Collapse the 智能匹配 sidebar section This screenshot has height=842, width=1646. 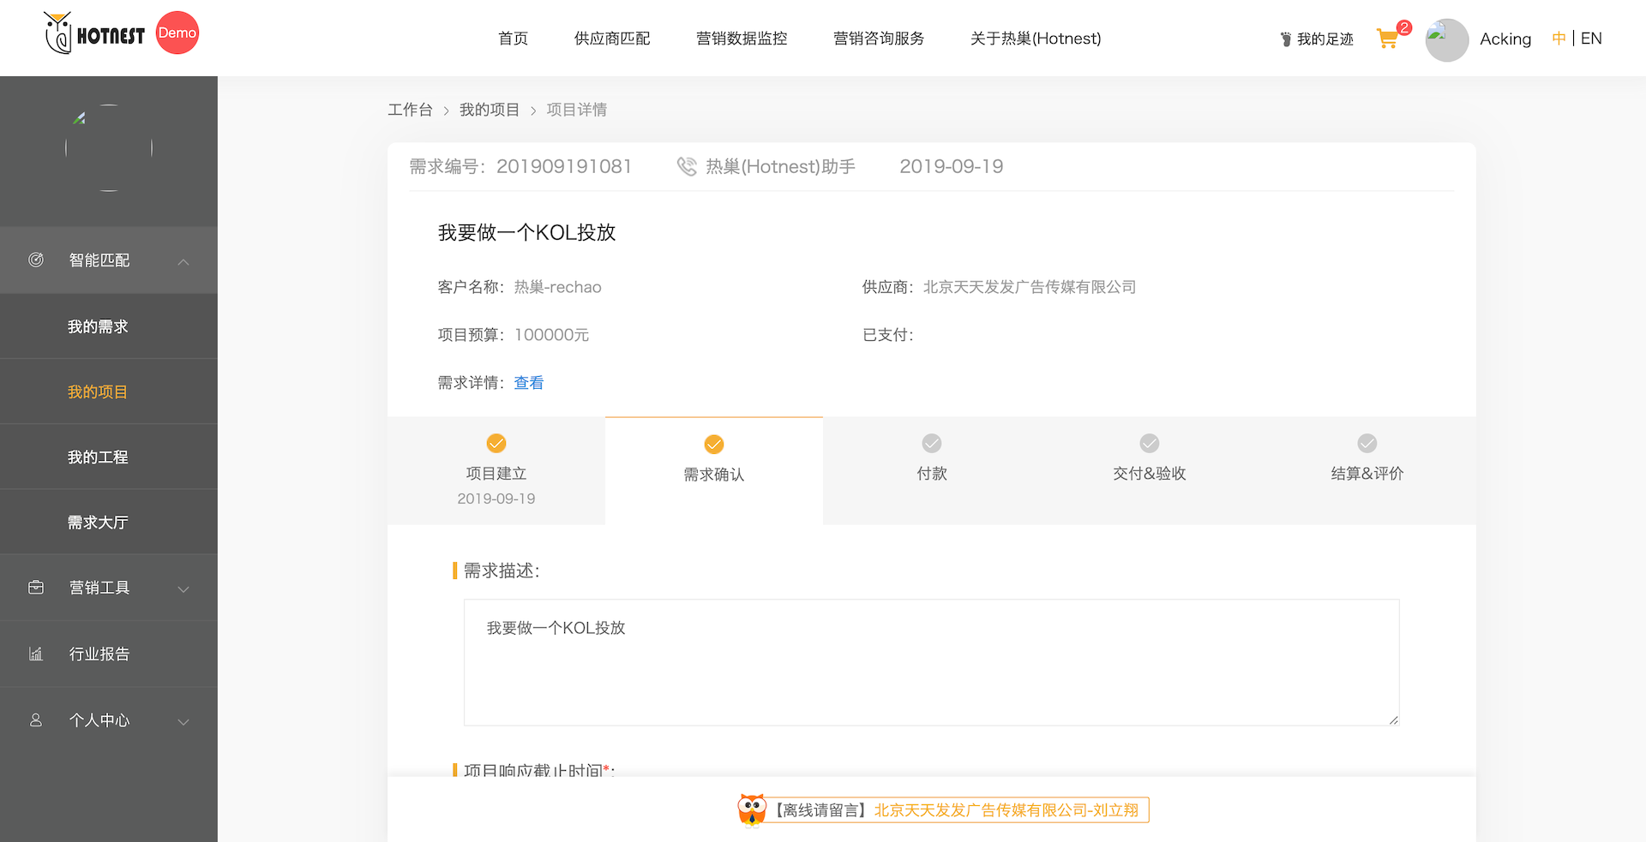pyautogui.click(x=183, y=261)
